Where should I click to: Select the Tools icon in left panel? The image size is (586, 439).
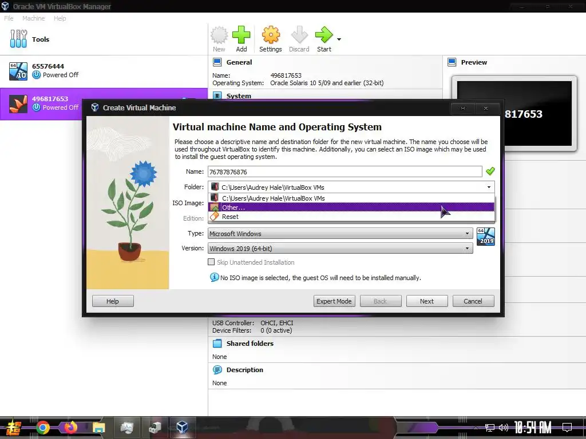tap(18, 39)
